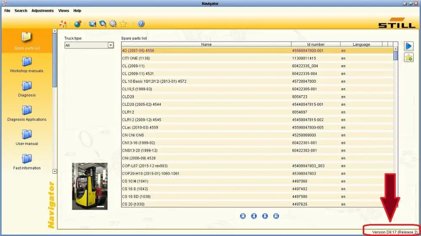Select row CL (2009-11) 4521
This screenshot has height=236, width=421.
pyautogui.click(x=257, y=73)
